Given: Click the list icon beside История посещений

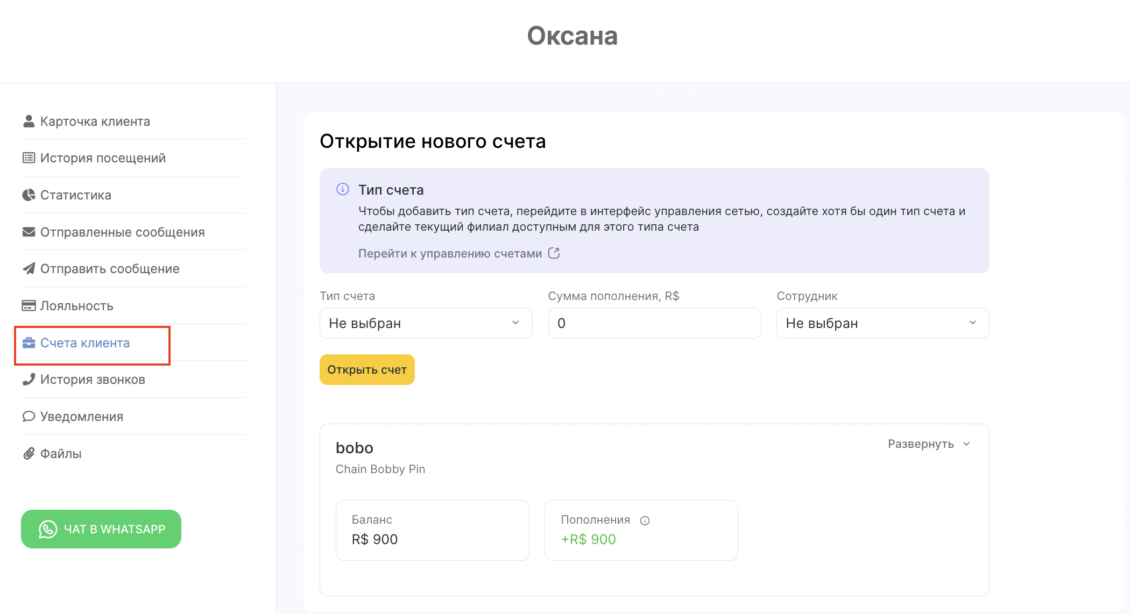Looking at the screenshot, I should pyautogui.click(x=29, y=158).
